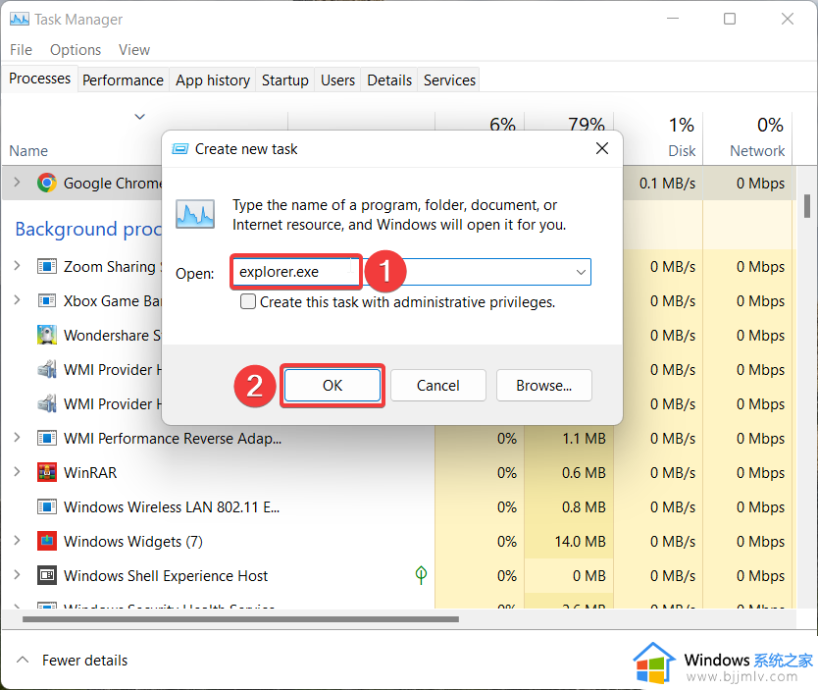Click the Fewer details link
The width and height of the screenshot is (818, 690).
point(84,661)
